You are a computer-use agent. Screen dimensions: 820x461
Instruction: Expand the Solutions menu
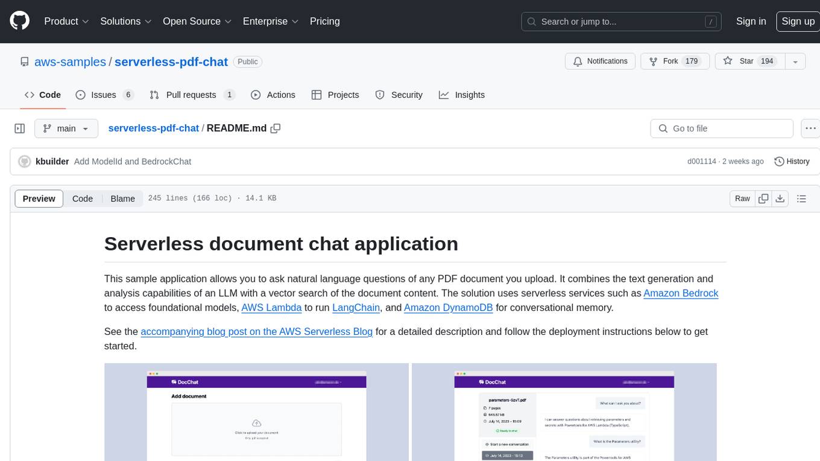(125, 21)
